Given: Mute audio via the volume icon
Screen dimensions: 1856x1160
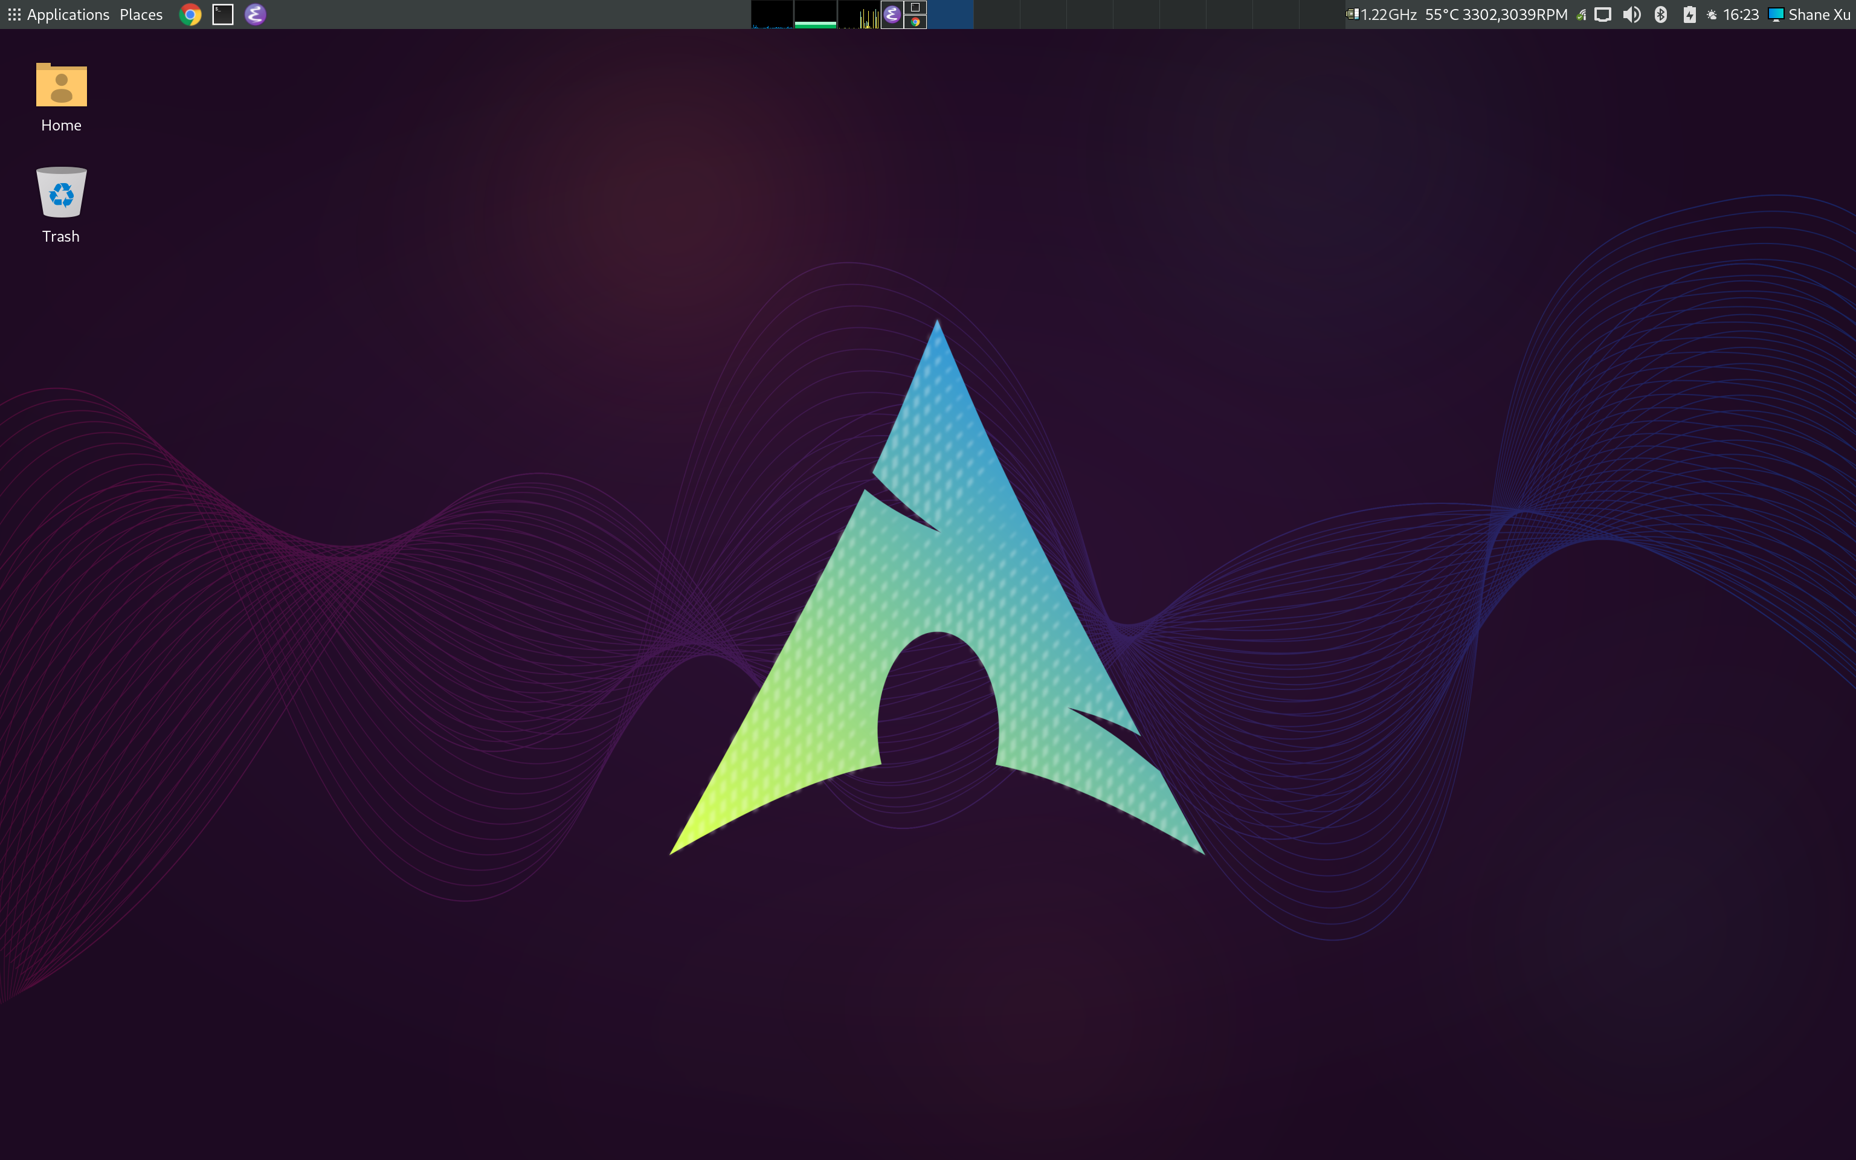Looking at the screenshot, I should pos(1633,14).
